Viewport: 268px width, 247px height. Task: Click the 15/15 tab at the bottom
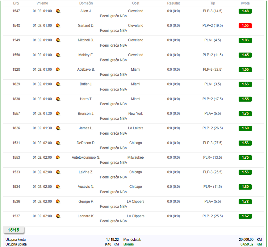tap(14, 230)
